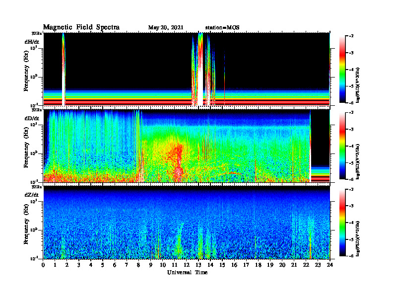Click the log(PSD) label beside dZ/dt color bar
Image resolution: width=393 pixels, height=304 pixels.
click(358, 238)
